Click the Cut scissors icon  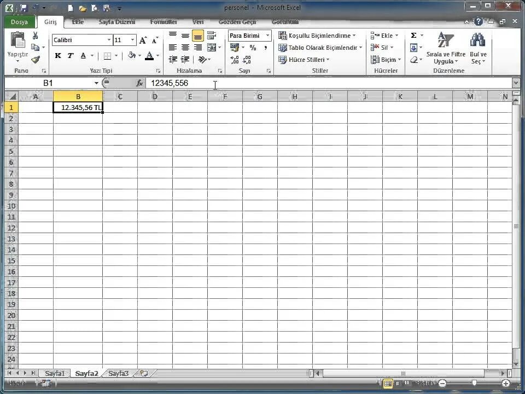35,36
